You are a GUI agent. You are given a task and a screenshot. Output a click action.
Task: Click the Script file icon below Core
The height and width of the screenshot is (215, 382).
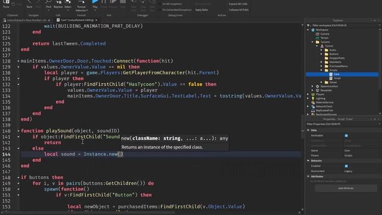pos(331,78)
